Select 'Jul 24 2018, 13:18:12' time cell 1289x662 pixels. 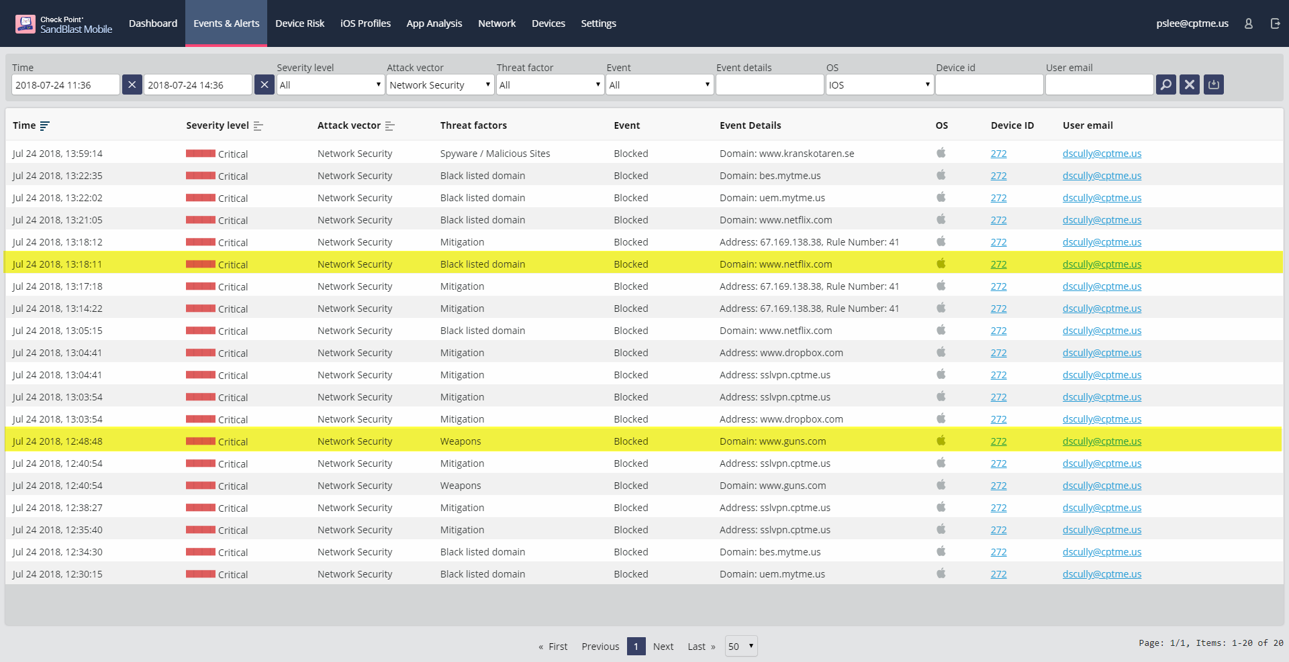tap(58, 242)
